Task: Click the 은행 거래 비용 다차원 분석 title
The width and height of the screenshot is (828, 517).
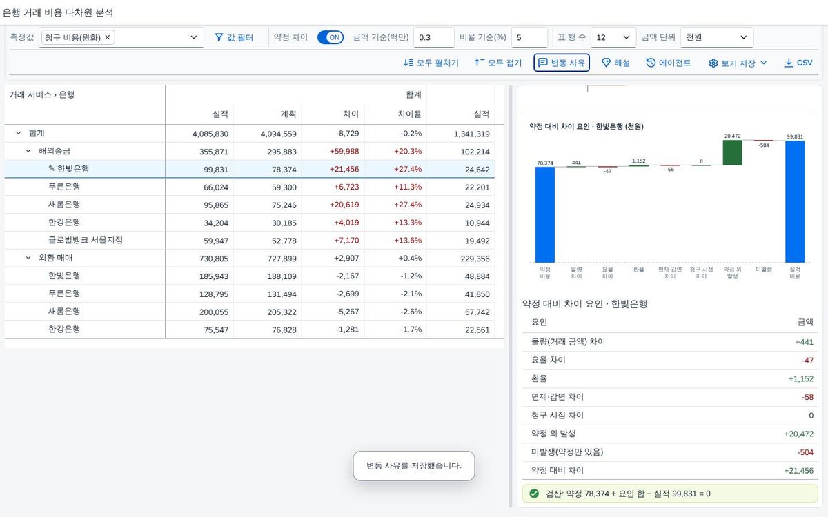Action: 58,12
